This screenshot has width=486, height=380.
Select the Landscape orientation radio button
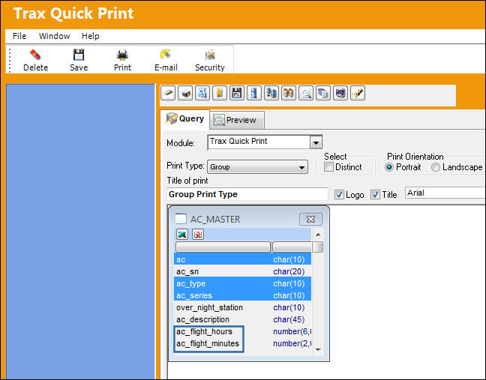[436, 167]
